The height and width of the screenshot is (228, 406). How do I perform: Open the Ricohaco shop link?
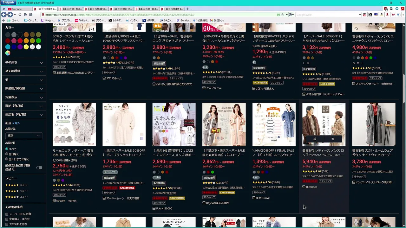311,187
